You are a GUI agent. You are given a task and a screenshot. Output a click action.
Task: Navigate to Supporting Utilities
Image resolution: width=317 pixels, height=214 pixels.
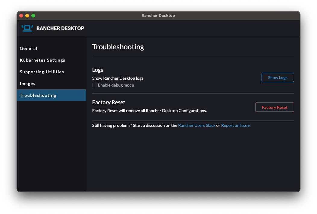(42, 72)
